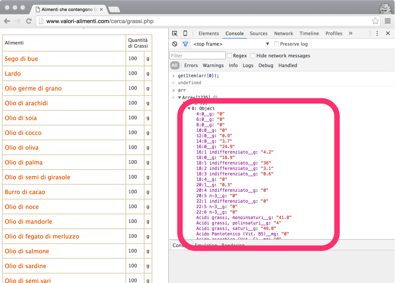This screenshot has width=395, height=283.
Task: Open the Elements panel tab
Action: [x=209, y=34]
